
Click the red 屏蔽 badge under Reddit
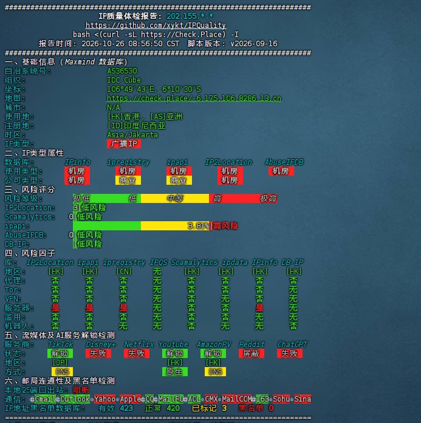pos(252,353)
